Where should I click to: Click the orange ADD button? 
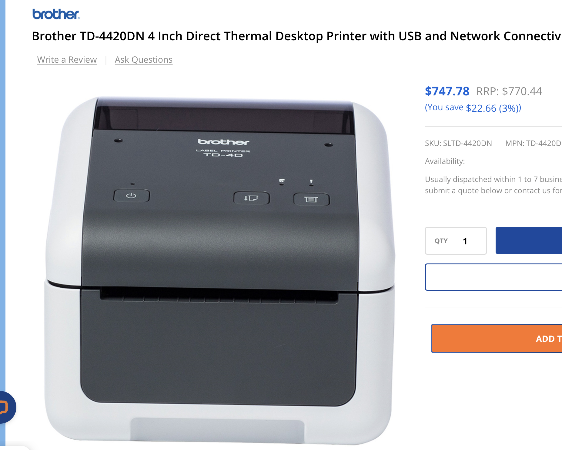click(x=497, y=338)
